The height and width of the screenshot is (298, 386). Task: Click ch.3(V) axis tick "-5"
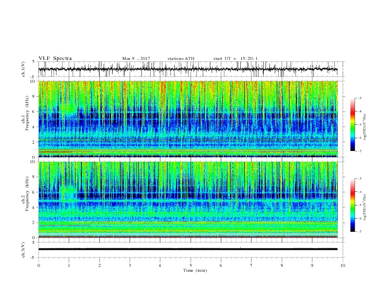33,258
